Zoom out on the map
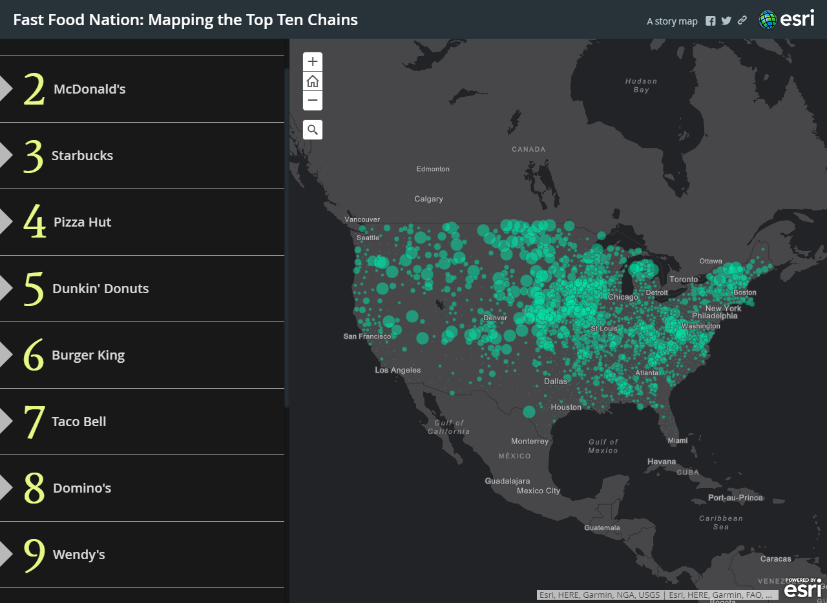Viewport: 827px width, 603px height. coord(313,101)
